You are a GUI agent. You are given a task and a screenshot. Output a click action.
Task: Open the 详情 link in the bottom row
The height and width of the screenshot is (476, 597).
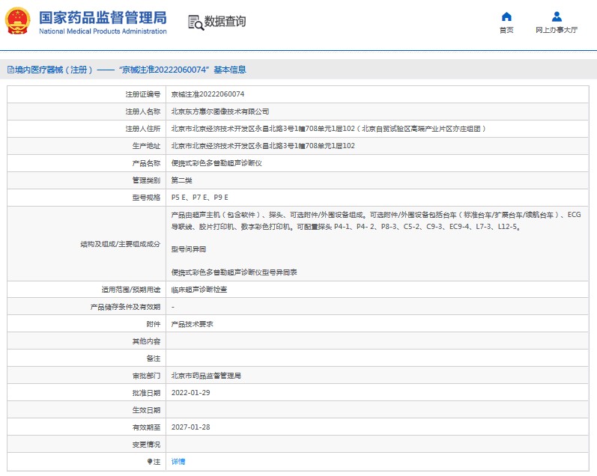point(178,462)
